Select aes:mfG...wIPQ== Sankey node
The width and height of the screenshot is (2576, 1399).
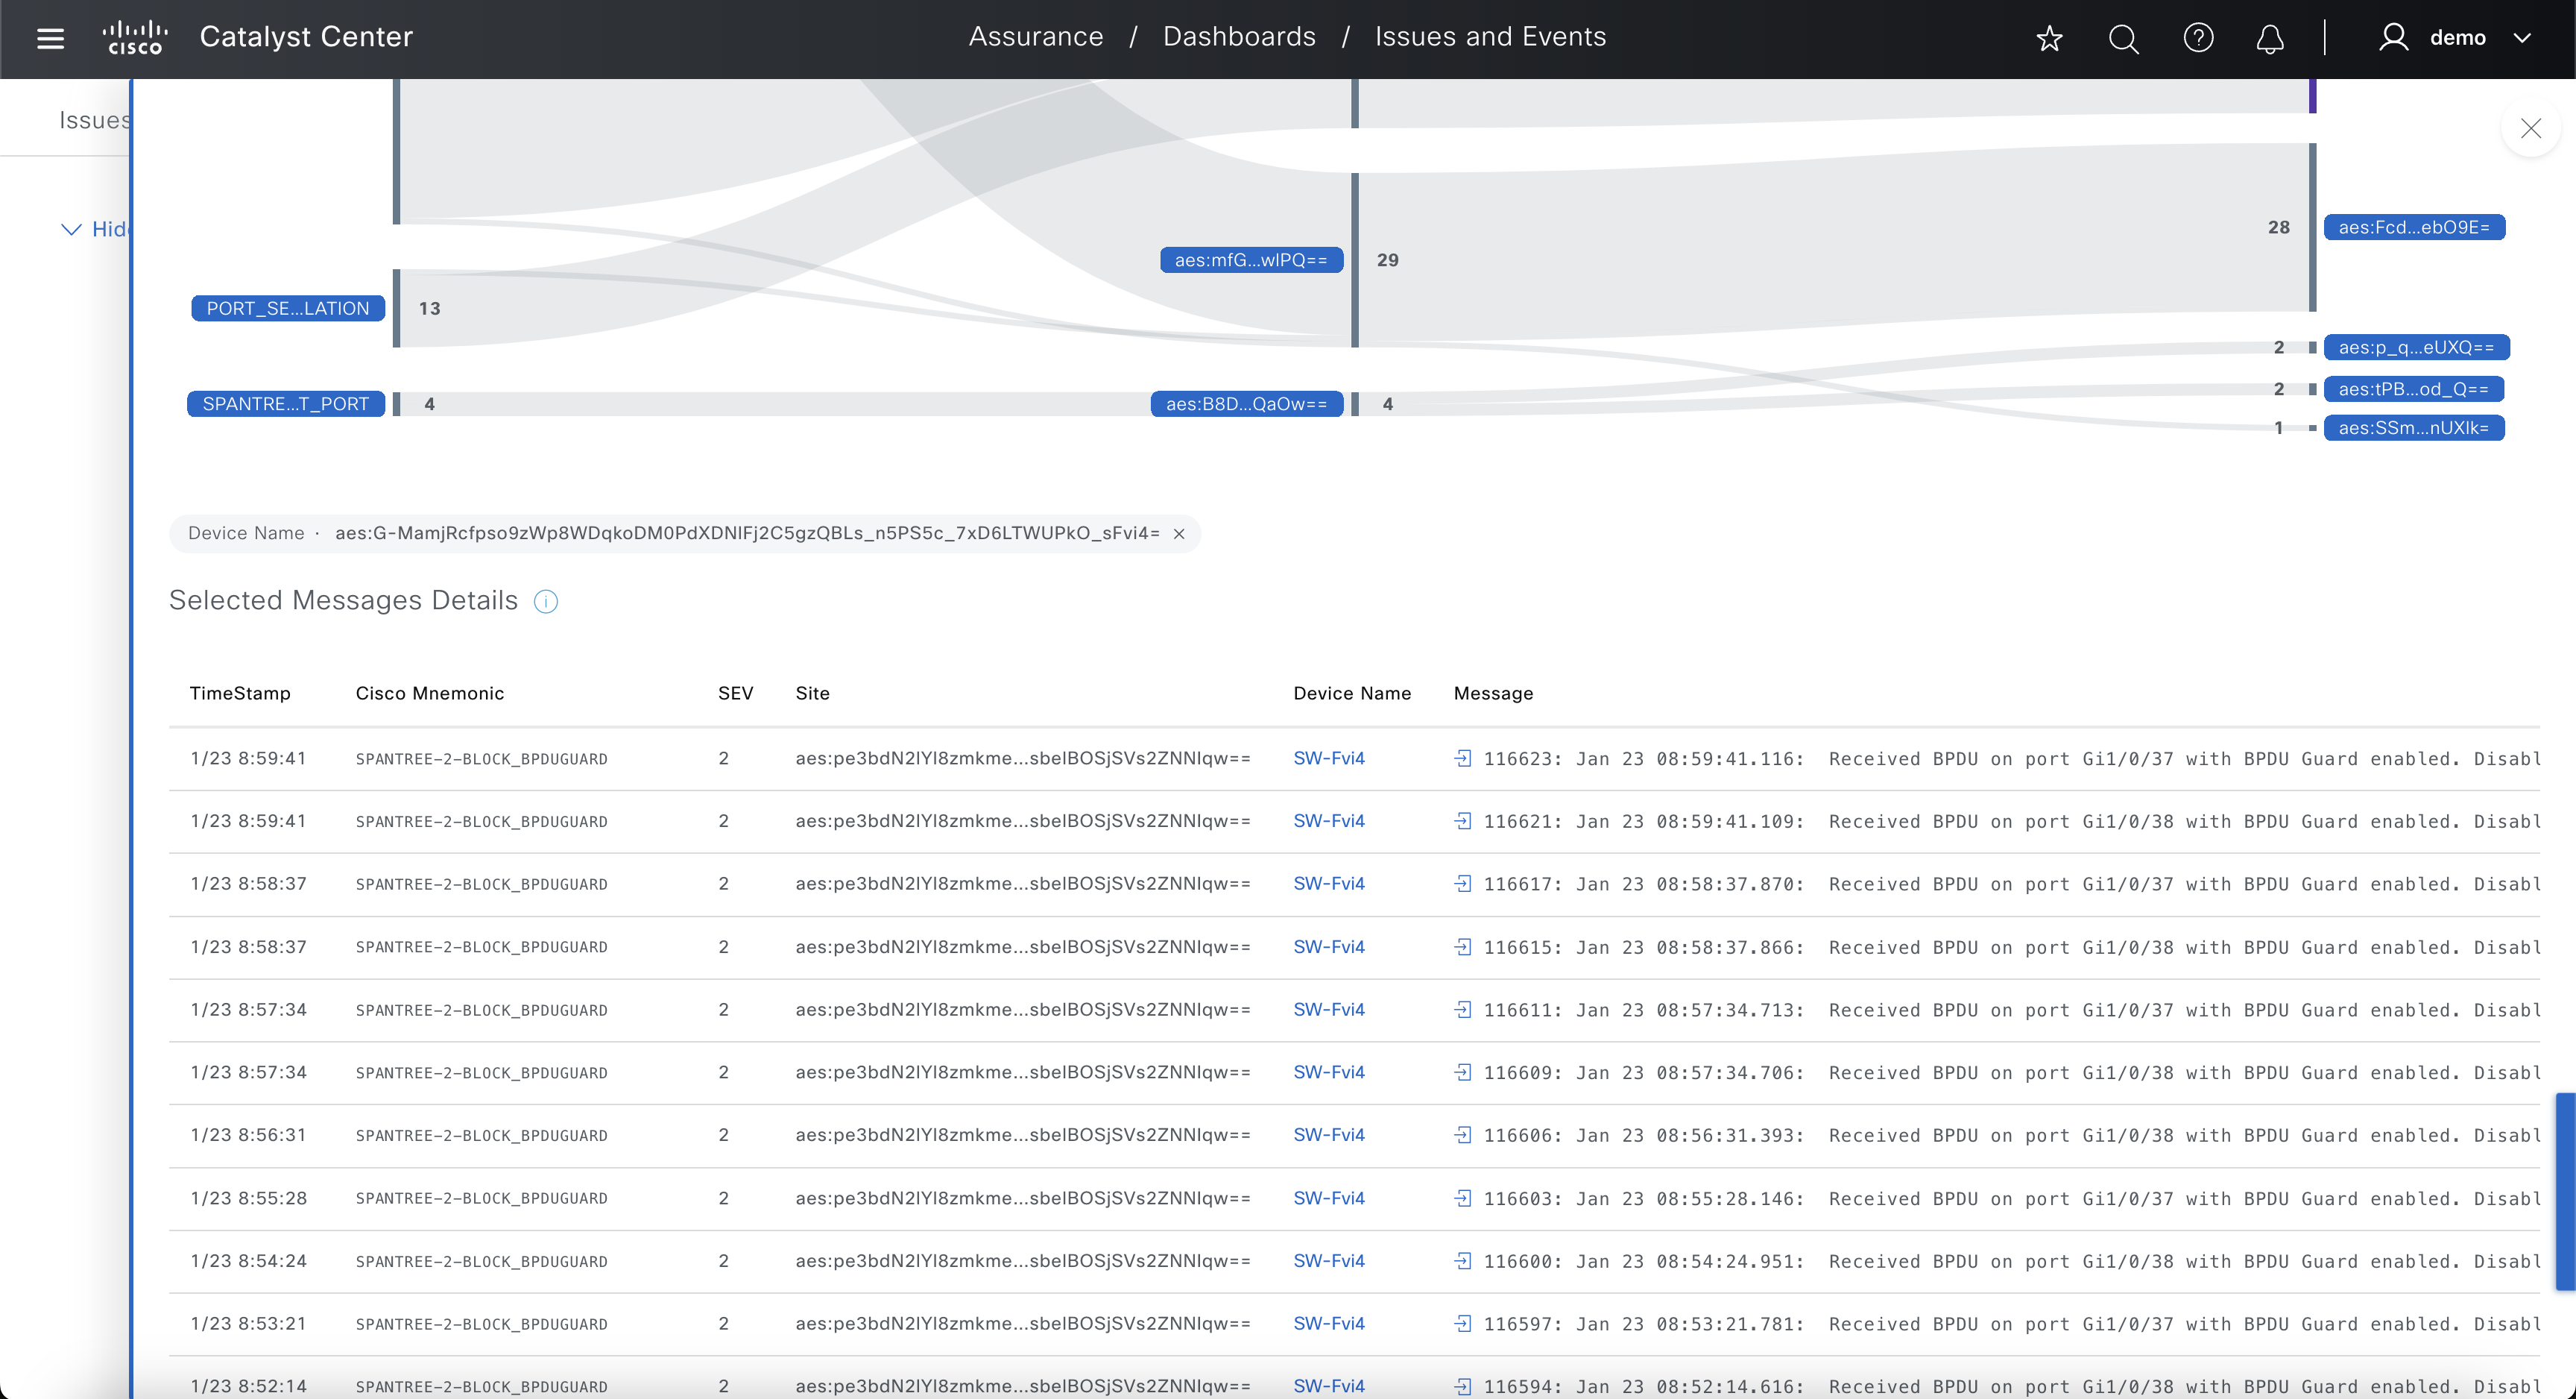click(1251, 260)
